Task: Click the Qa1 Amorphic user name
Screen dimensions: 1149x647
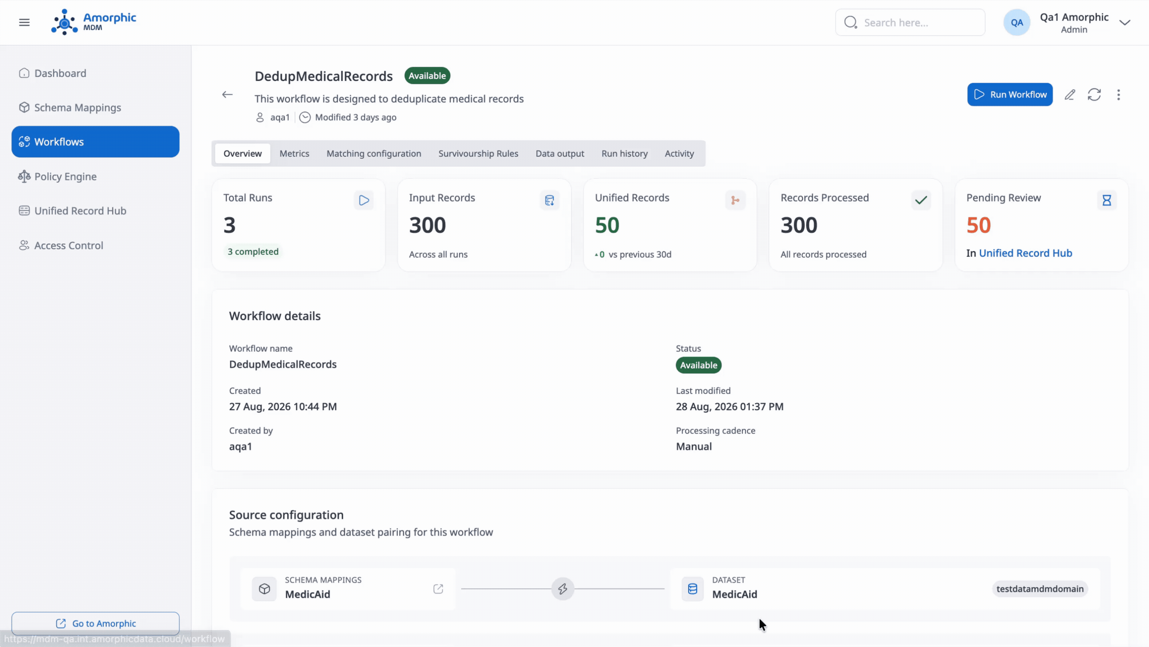Action: coord(1074,17)
